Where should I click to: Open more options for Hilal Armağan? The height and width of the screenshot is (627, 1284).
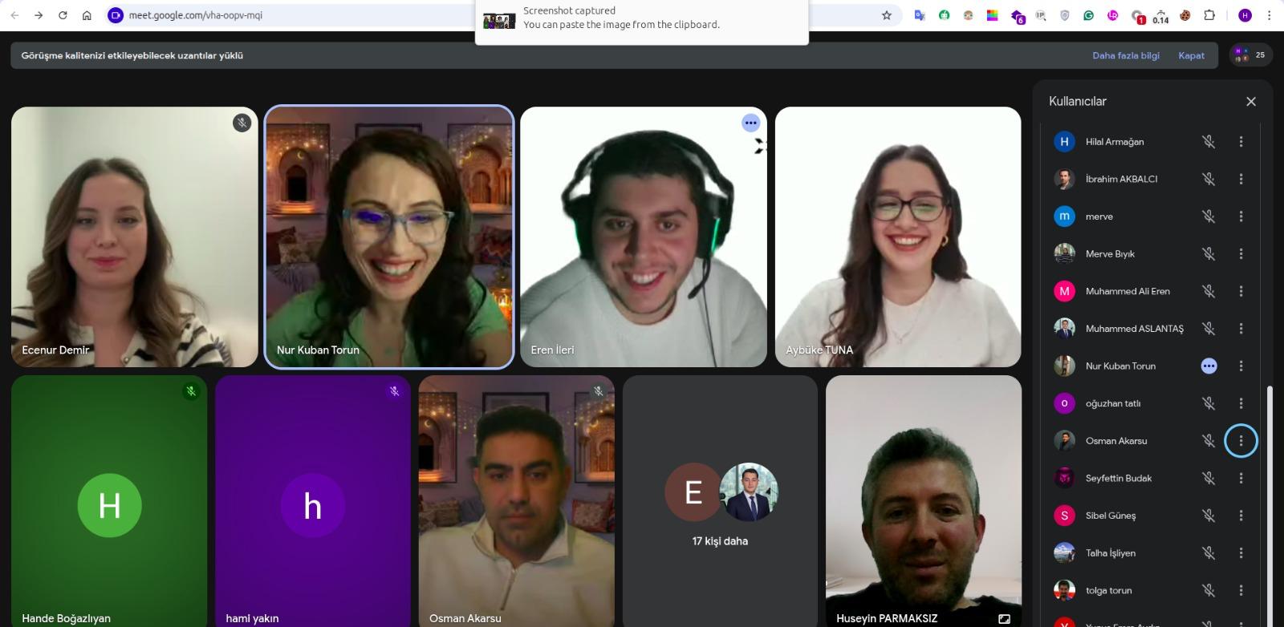click(1241, 142)
